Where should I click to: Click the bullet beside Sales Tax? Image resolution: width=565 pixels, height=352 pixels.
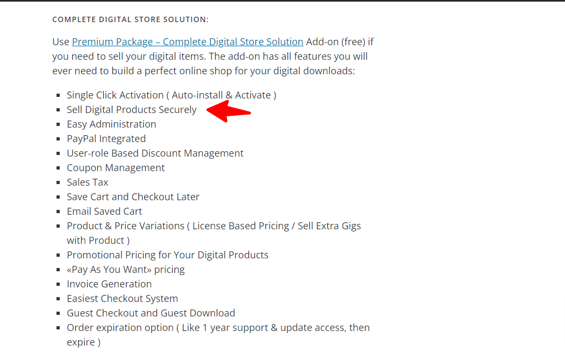[58, 182]
